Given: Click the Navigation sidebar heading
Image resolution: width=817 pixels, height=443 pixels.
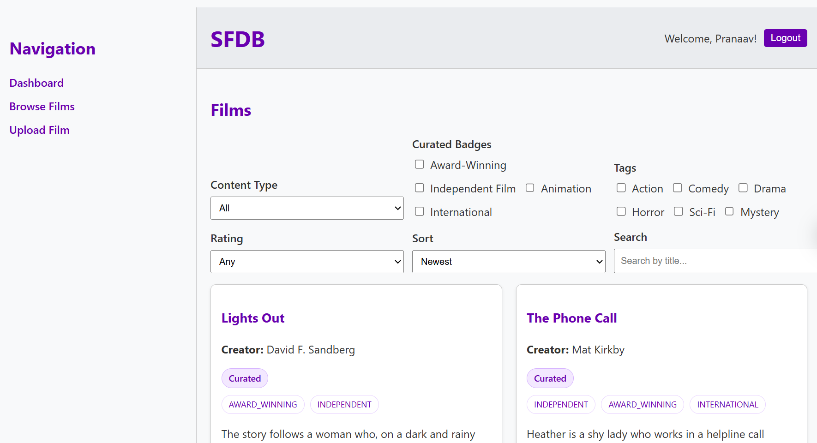Looking at the screenshot, I should click(x=53, y=49).
